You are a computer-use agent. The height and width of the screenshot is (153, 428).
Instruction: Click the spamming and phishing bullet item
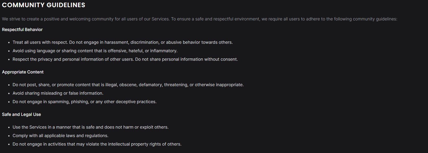point(85,102)
